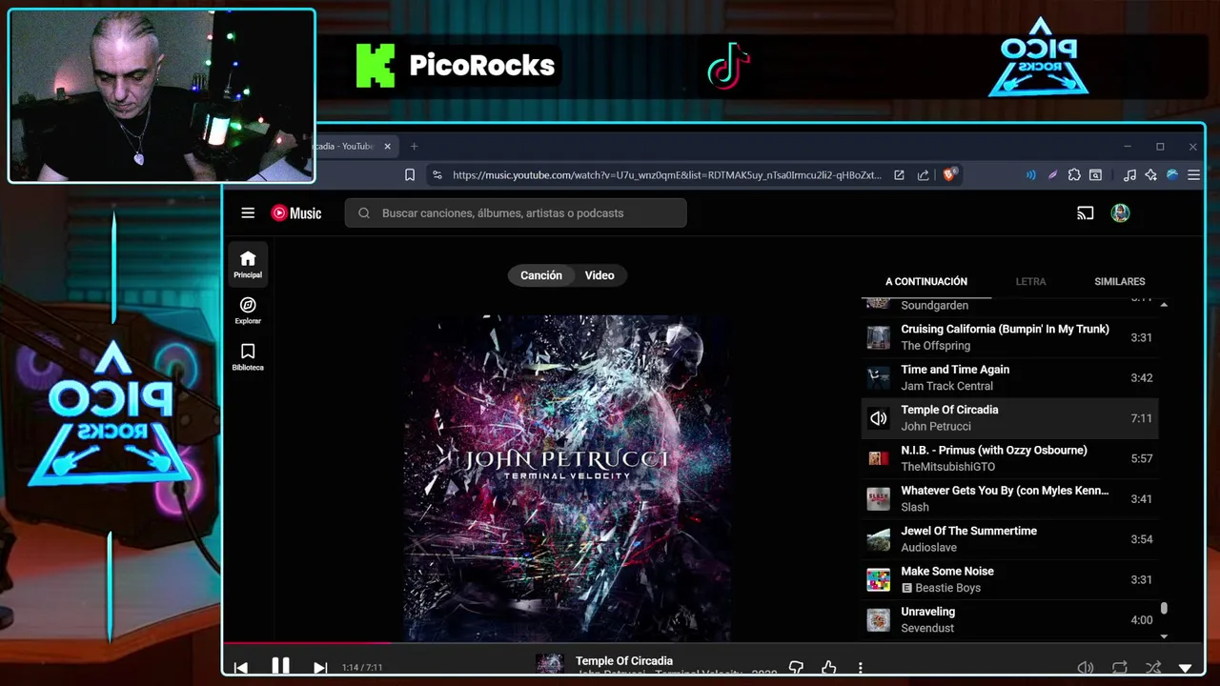Image resolution: width=1220 pixels, height=686 pixels.
Task: Open the three-dot song options menu
Action: click(860, 668)
